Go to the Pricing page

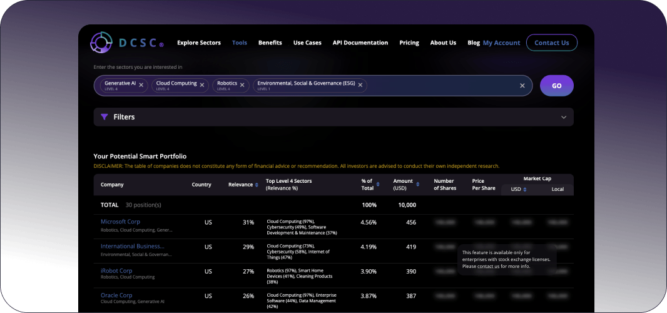[409, 43]
